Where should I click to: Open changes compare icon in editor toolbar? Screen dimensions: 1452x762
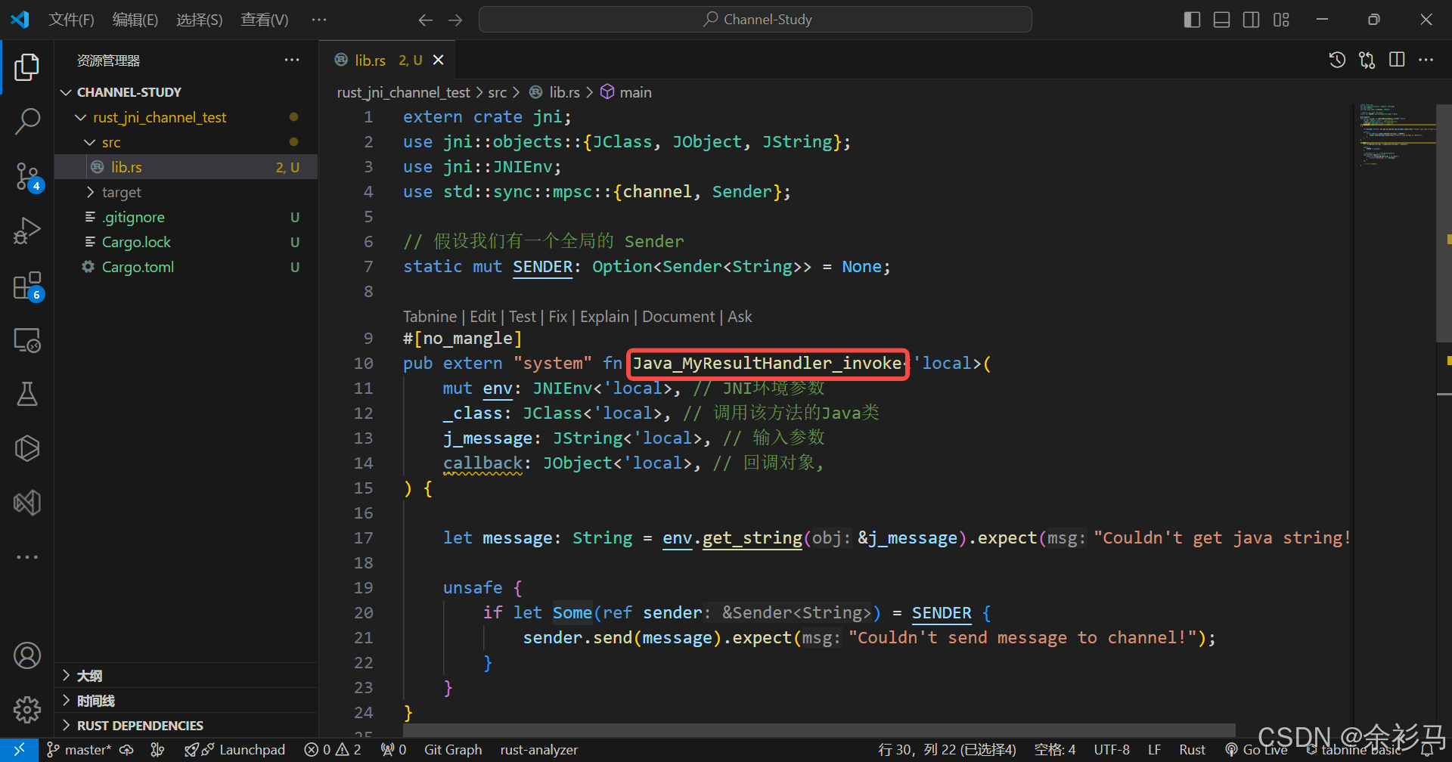[x=1367, y=60]
